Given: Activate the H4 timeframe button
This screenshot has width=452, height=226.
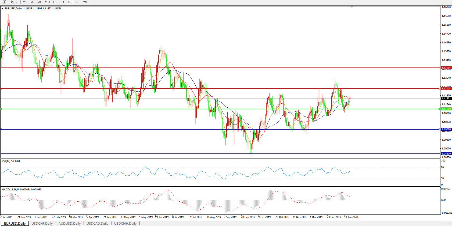Looking at the screenshot, I should pos(62,2).
